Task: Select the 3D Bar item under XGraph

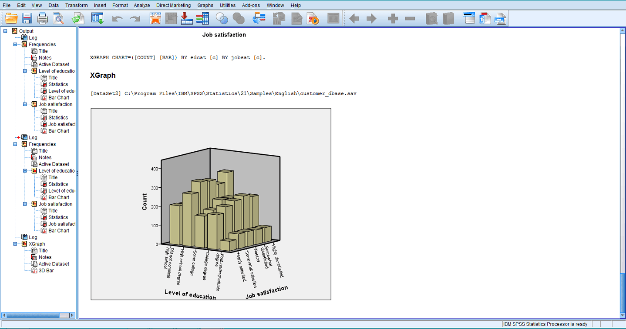Action: (46, 270)
